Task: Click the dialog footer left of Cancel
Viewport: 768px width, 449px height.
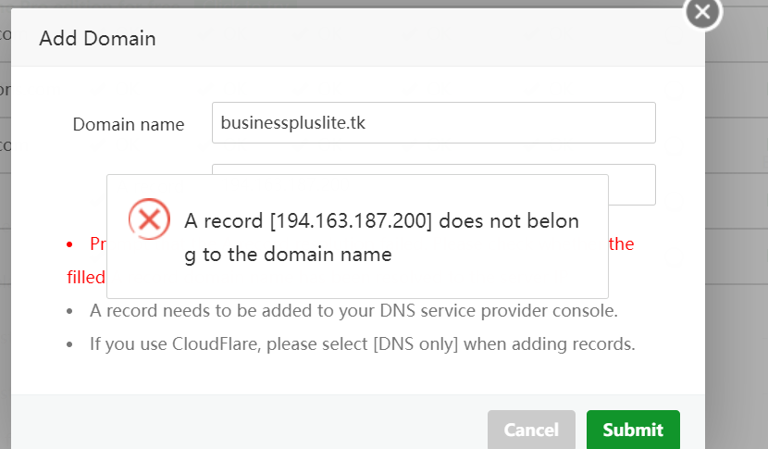Action: [x=250, y=426]
